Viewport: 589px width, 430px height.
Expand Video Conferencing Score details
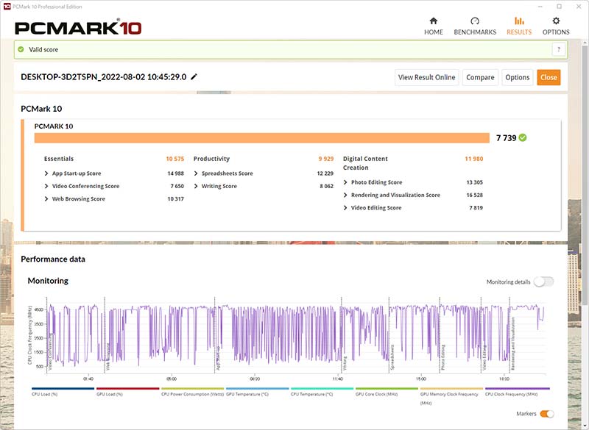tap(47, 186)
